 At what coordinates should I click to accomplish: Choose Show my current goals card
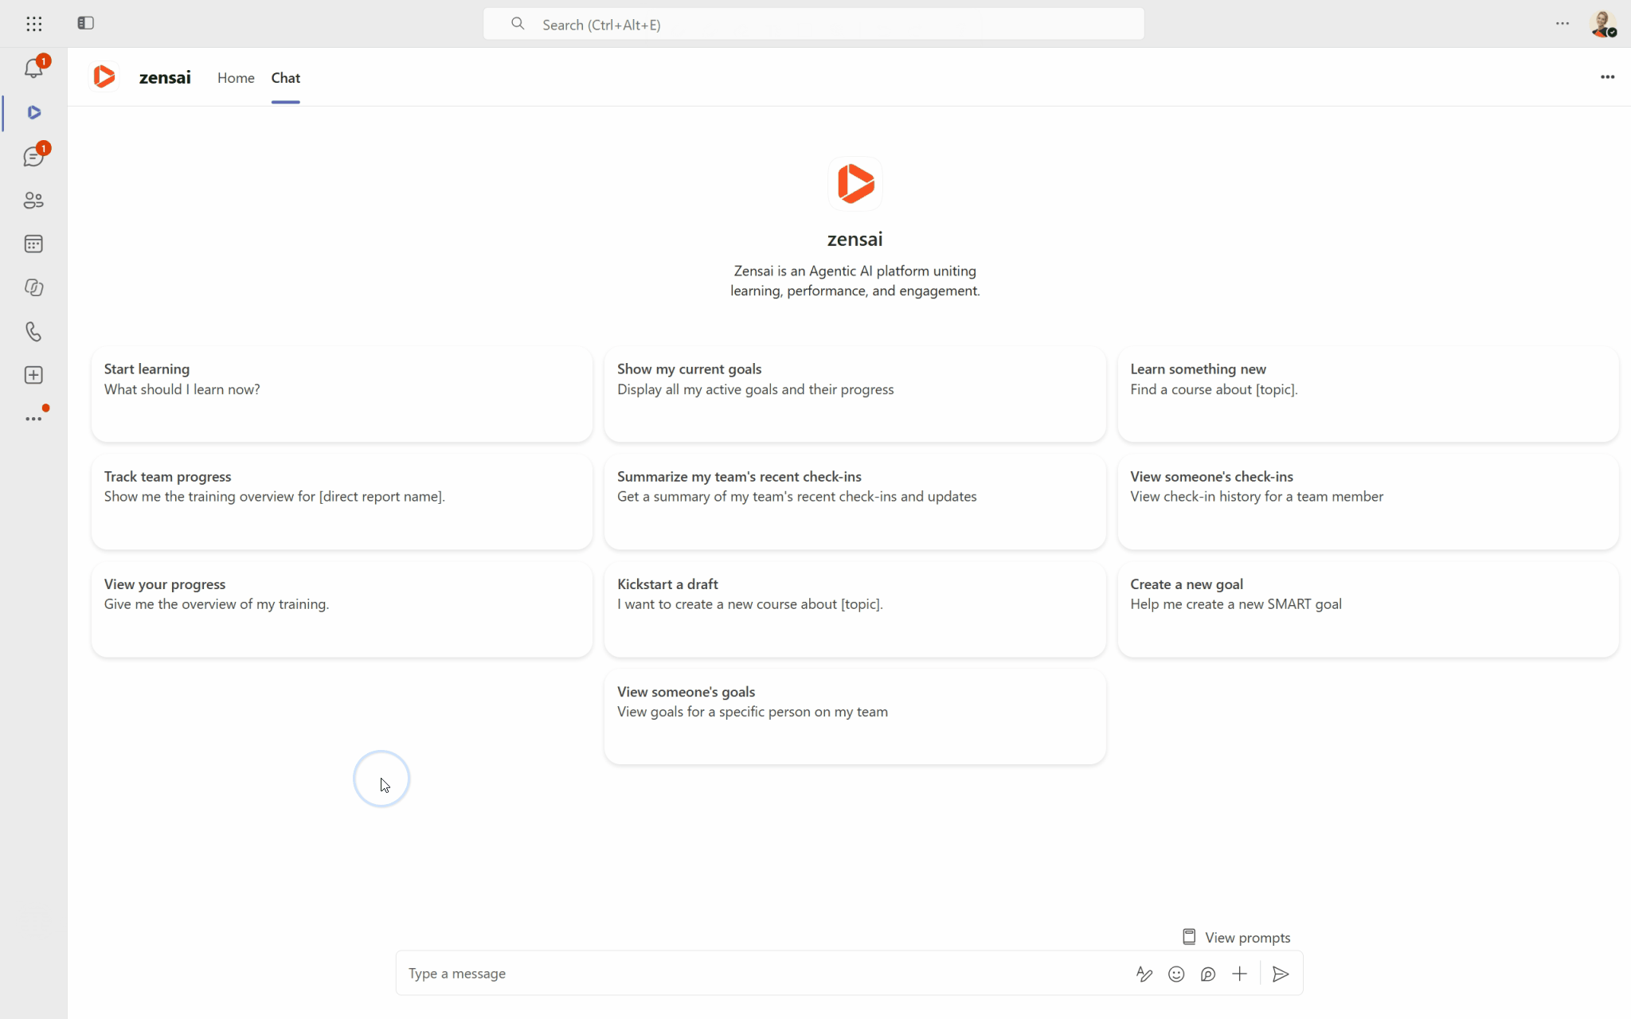[855, 394]
